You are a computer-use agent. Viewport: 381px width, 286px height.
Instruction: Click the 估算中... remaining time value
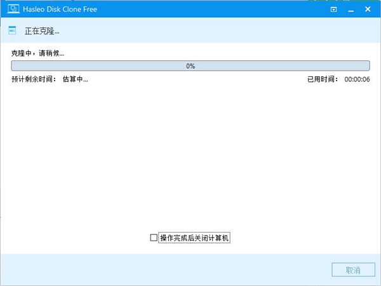(x=75, y=79)
